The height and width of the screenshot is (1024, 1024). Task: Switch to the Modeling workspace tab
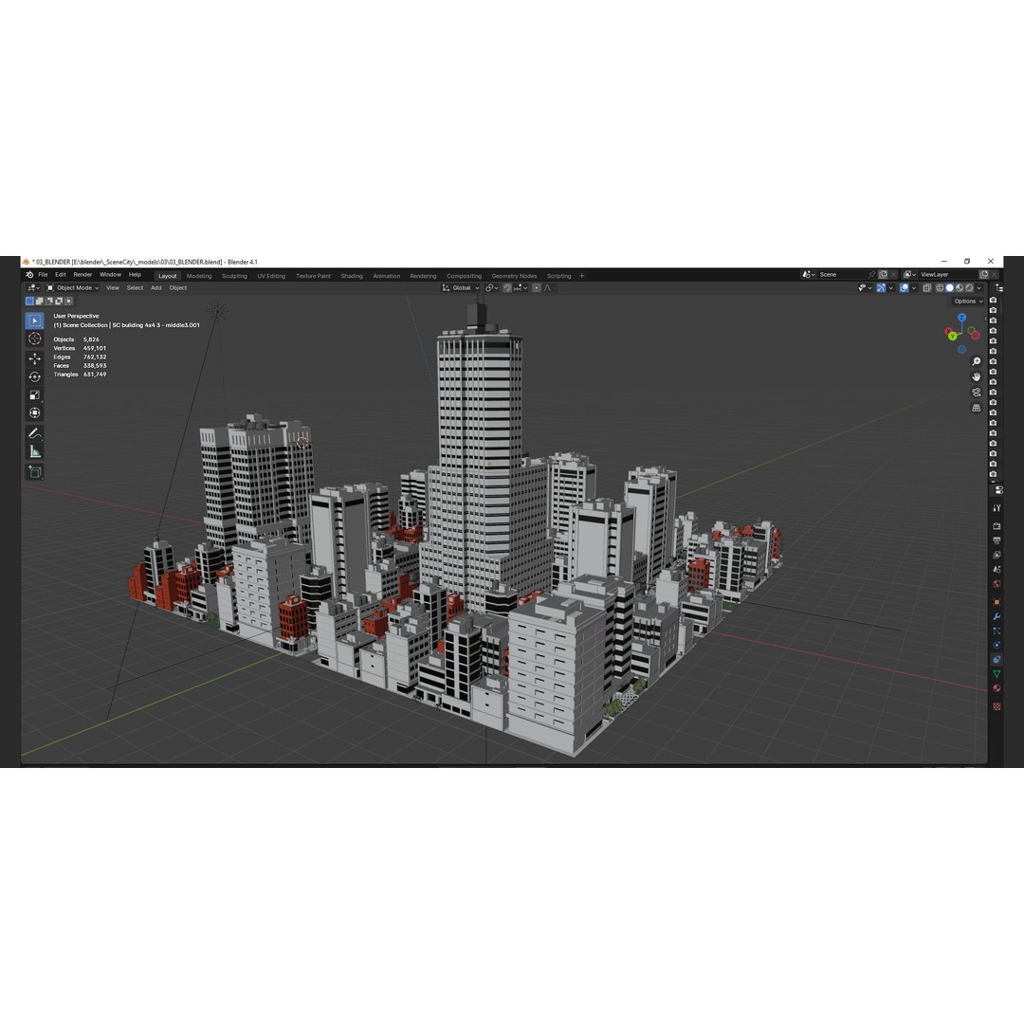click(199, 276)
